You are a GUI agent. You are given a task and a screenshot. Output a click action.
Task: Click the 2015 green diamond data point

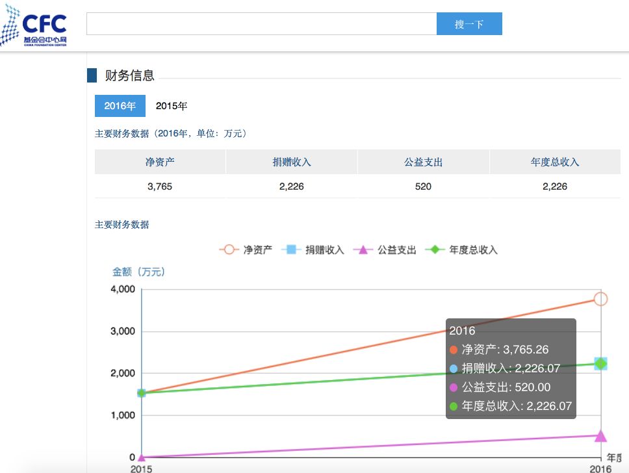pos(141,393)
